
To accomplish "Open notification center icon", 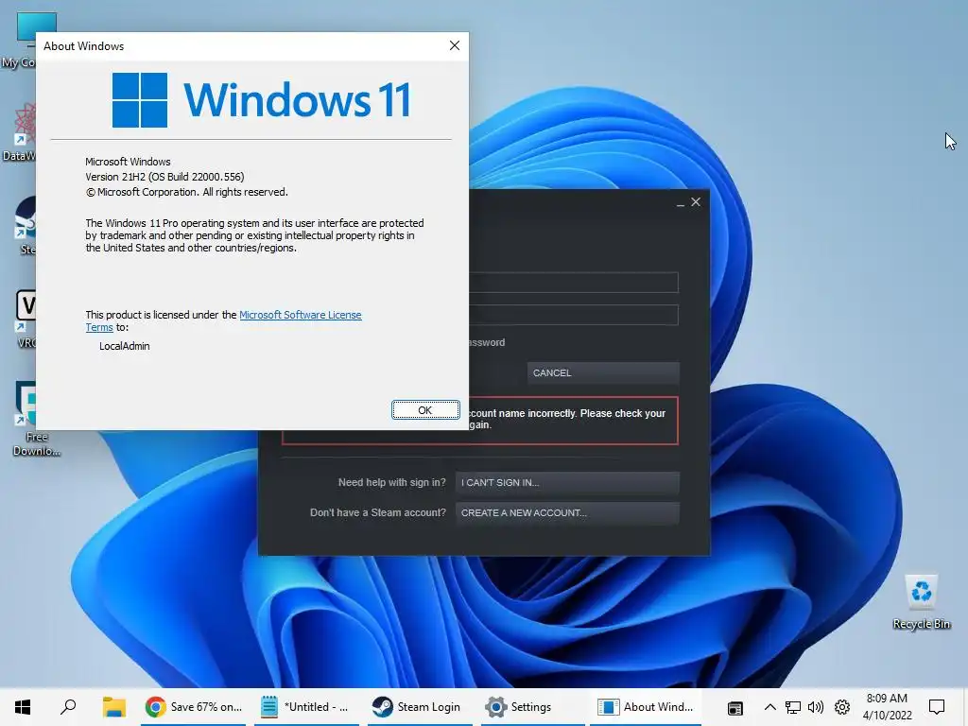I will (937, 707).
